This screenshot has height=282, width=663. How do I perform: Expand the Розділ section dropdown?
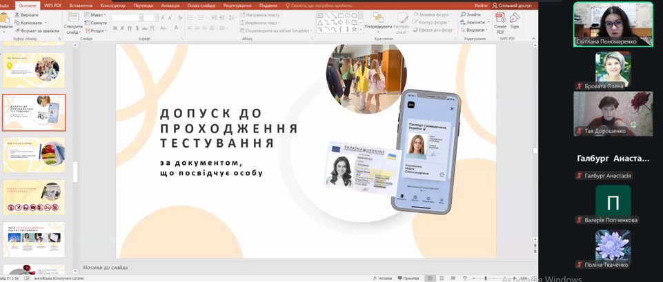[x=96, y=30]
